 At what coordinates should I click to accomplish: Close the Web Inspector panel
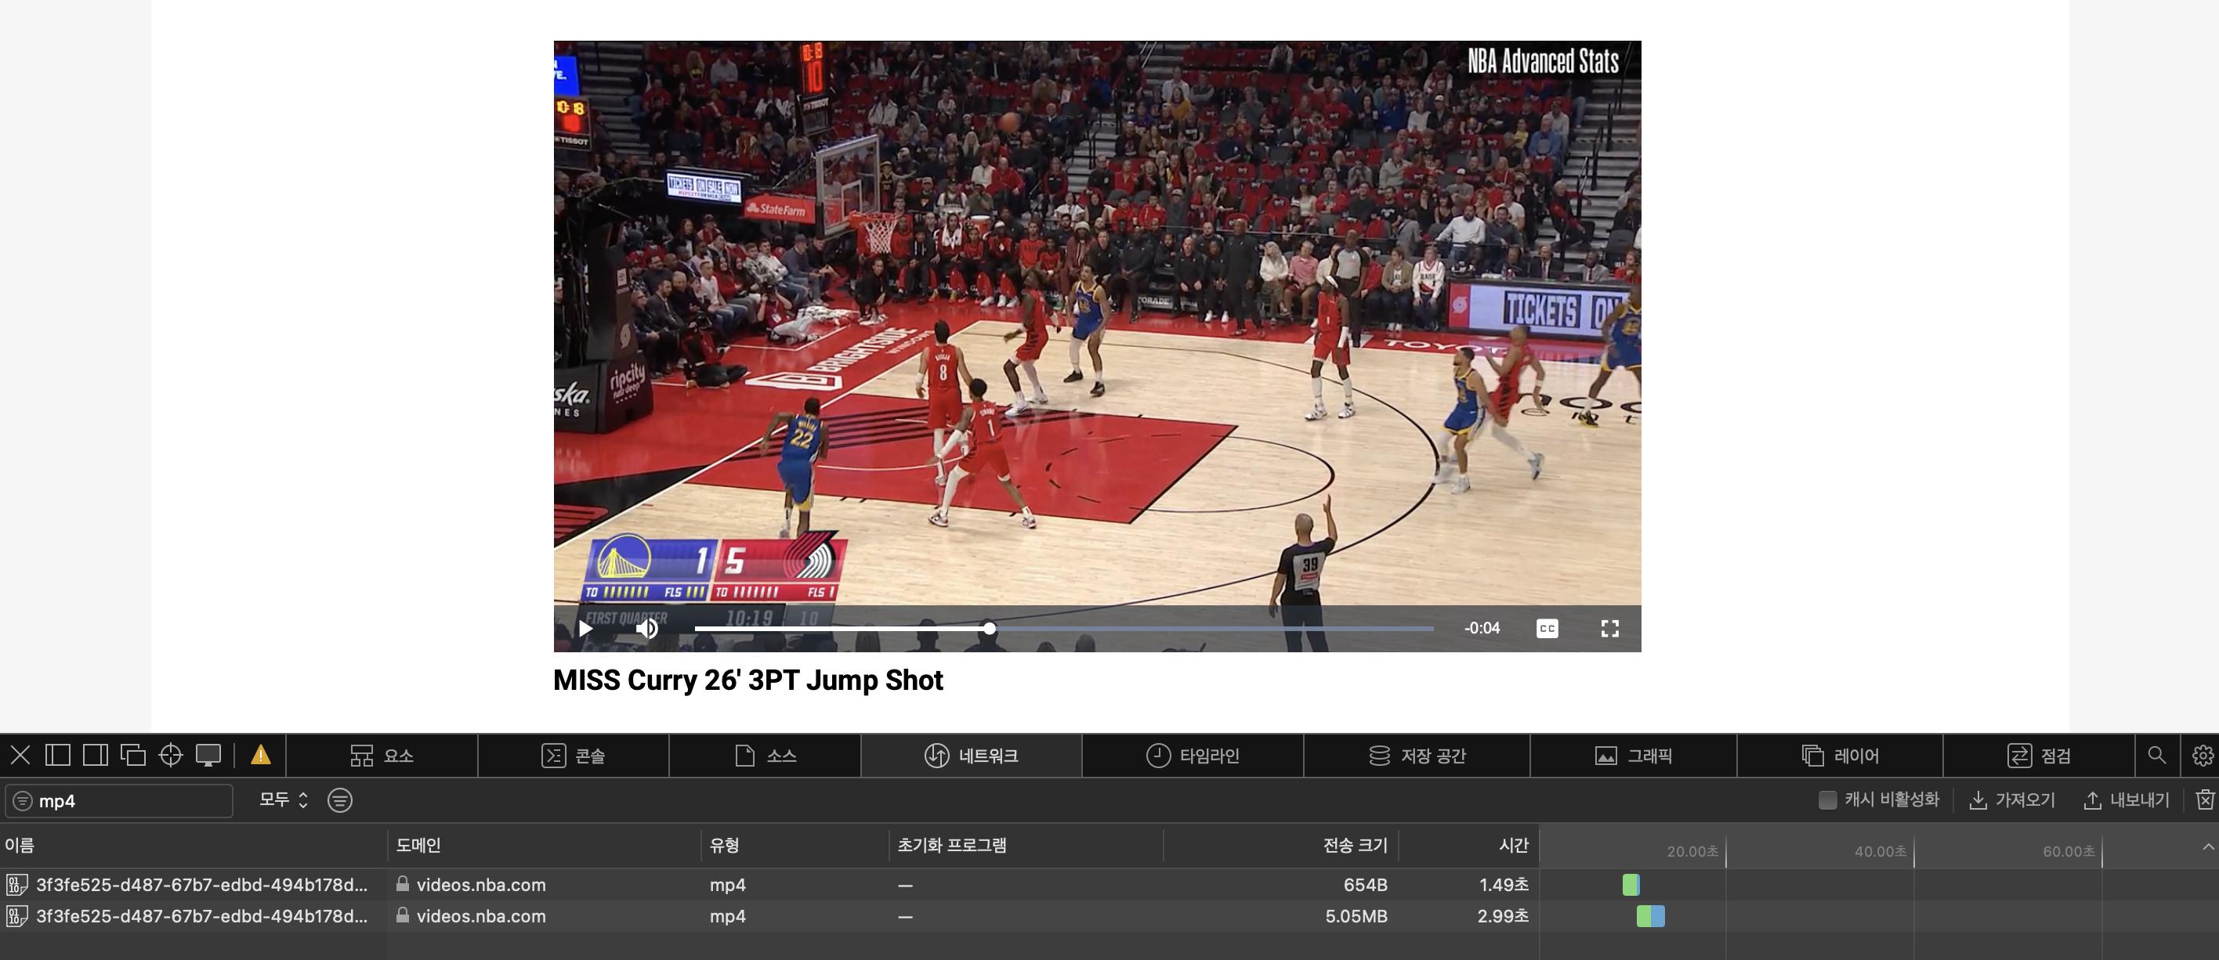tap(20, 755)
